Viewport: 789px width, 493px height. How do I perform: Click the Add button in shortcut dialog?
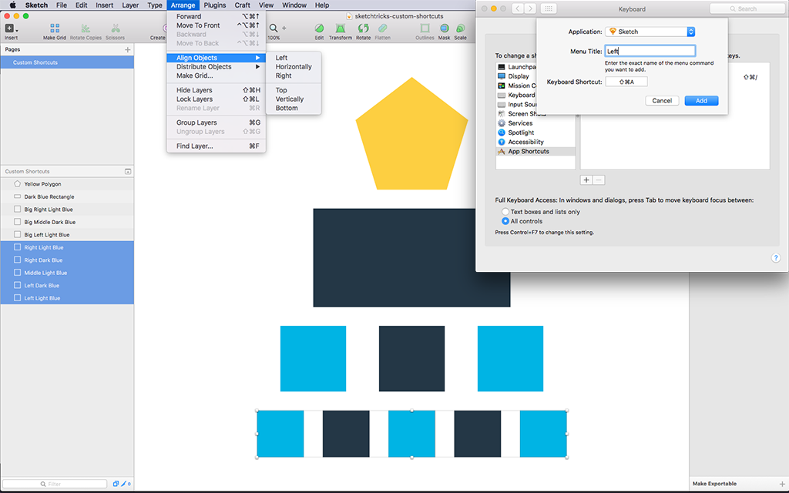701,101
